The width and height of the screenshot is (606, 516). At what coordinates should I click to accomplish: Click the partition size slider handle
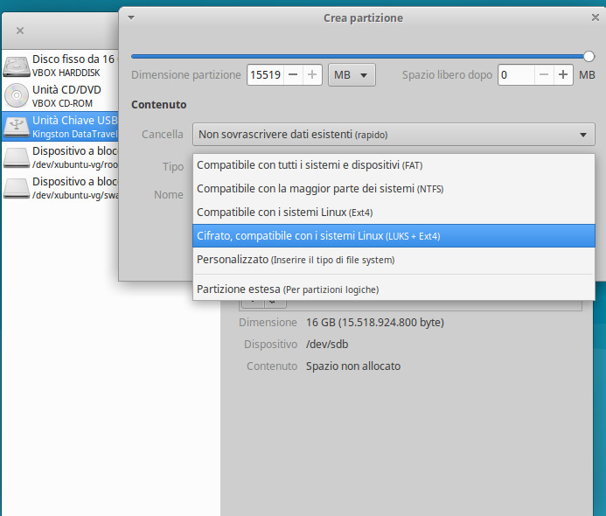[589, 57]
